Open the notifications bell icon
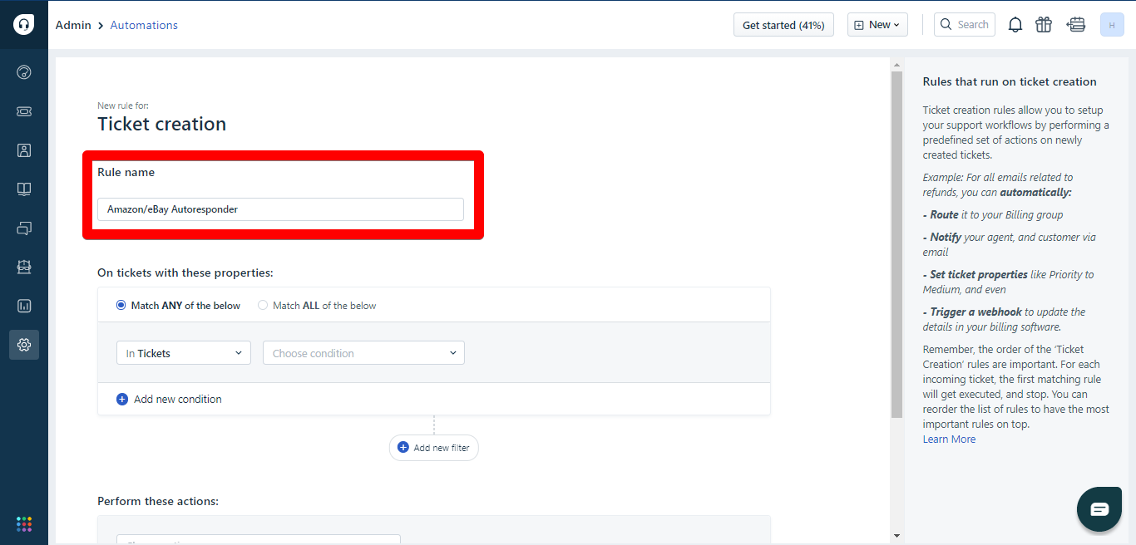Viewport: 1136px width, 545px height. pos(1015,25)
